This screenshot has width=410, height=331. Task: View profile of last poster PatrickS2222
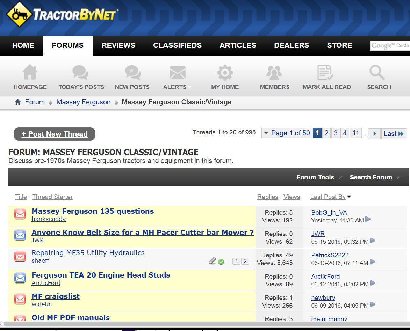point(330,255)
